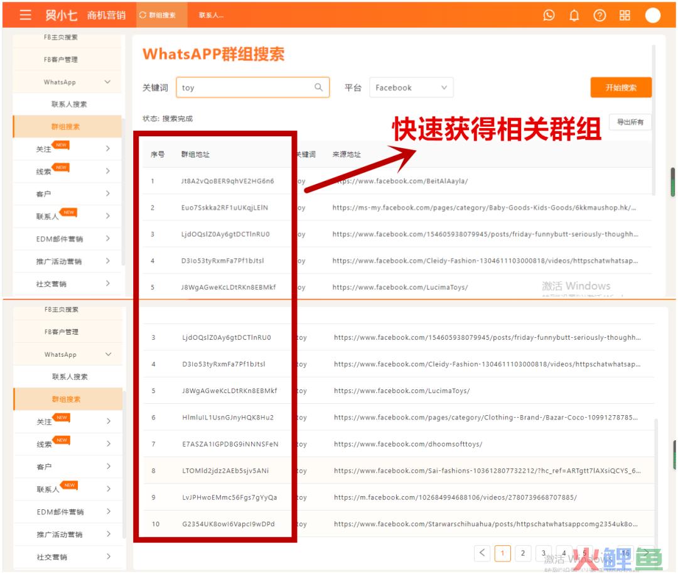Click green scrollbar thumb in upper screenshot

[673, 181]
